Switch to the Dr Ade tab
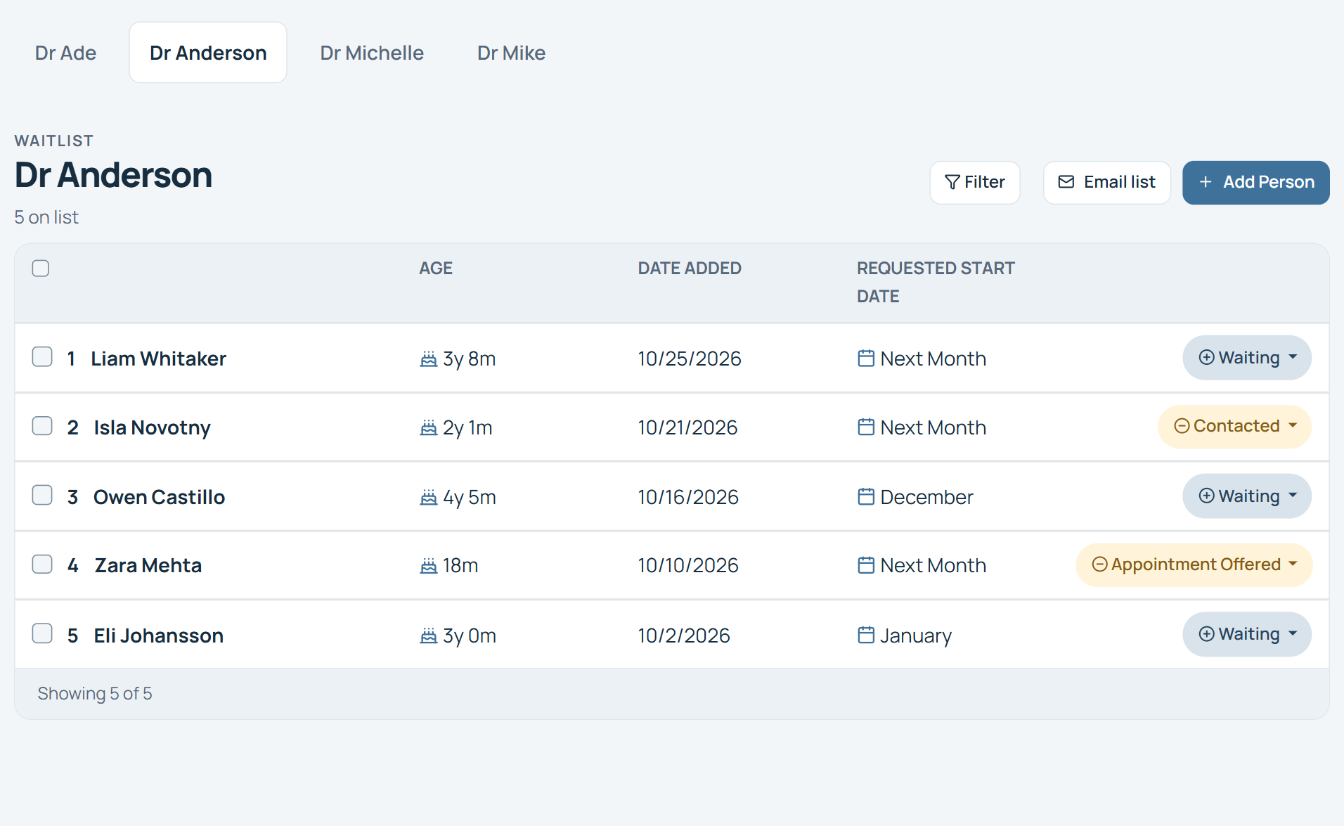The width and height of the screenshot is (1344, 826). [66, 53]
